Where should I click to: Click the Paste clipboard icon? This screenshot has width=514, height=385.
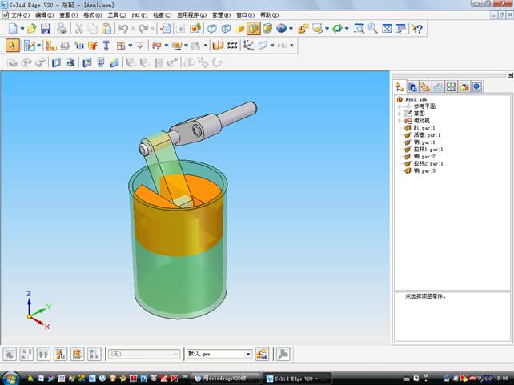(x=106, y=29)
